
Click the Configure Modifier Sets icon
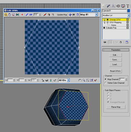127,42
